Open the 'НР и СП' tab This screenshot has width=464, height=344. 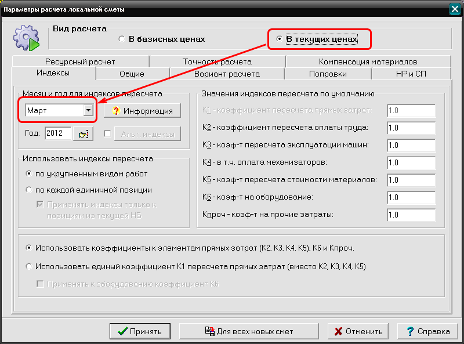(411, 74)
